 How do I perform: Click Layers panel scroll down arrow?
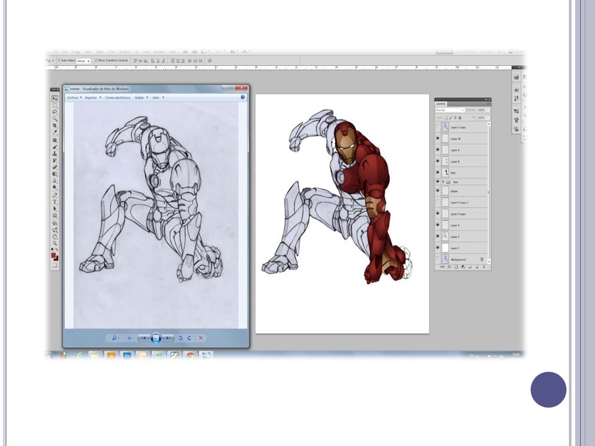489,261
